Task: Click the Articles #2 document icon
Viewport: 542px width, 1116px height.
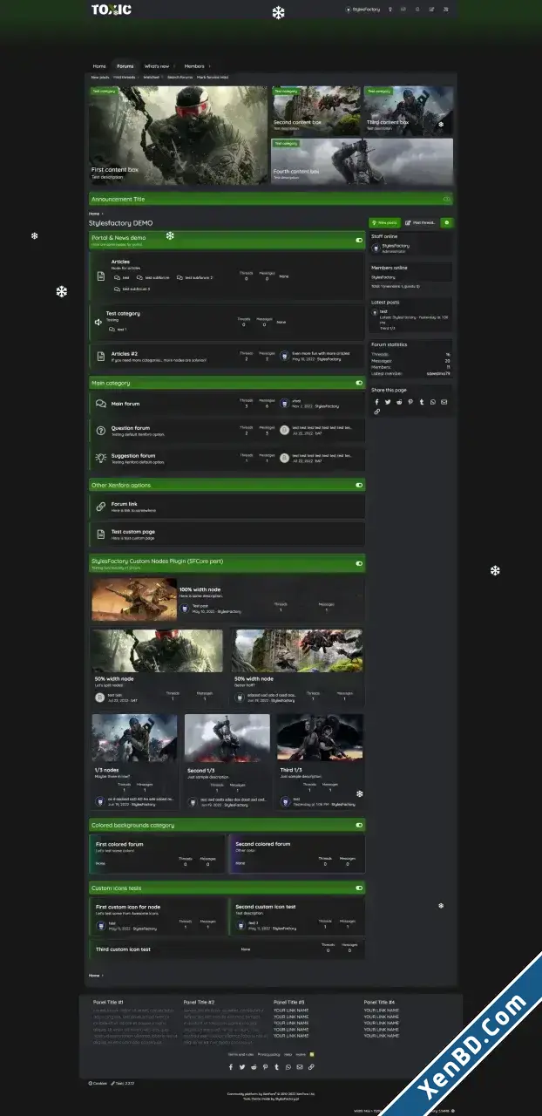Action: [100, 356]
